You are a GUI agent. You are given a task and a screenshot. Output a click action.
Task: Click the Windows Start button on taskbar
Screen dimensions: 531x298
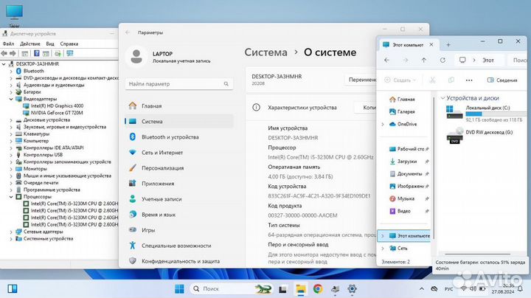click(x=179, y=289)
